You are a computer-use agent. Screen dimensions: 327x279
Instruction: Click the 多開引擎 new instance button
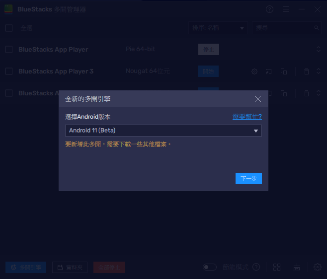[x=26, y=267]
